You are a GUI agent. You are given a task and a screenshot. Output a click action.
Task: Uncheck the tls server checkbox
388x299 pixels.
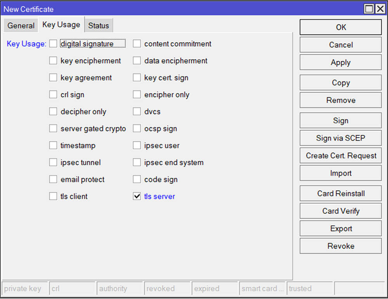coord(137,196)
